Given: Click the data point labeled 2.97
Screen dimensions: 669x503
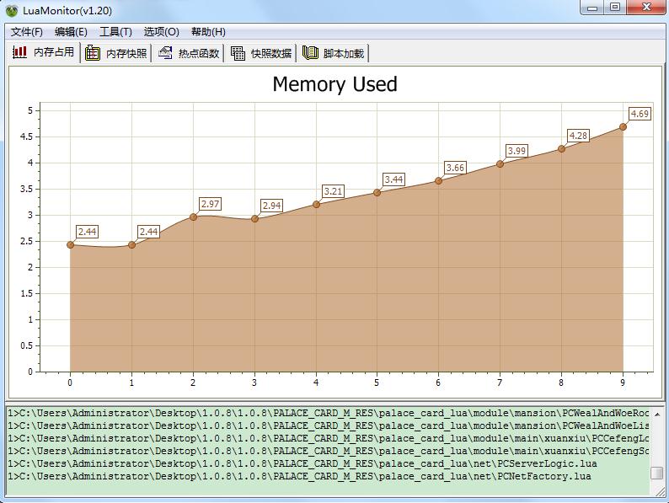Looking at the screenshot, I should tap(193, 217).
